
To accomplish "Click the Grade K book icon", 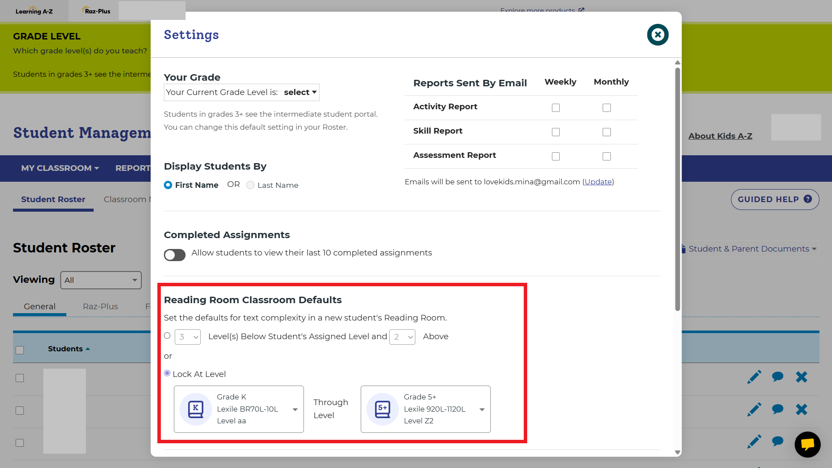I will tap(196, 409).
